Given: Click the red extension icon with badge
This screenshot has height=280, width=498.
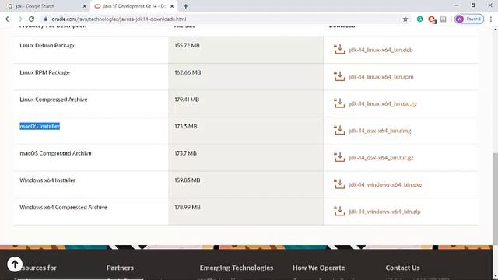Looking at the screenshot, I should [x=432, y=19].
